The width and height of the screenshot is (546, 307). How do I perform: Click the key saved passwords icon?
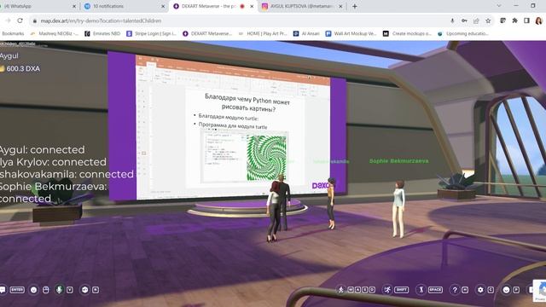click(x=464, y=20)
